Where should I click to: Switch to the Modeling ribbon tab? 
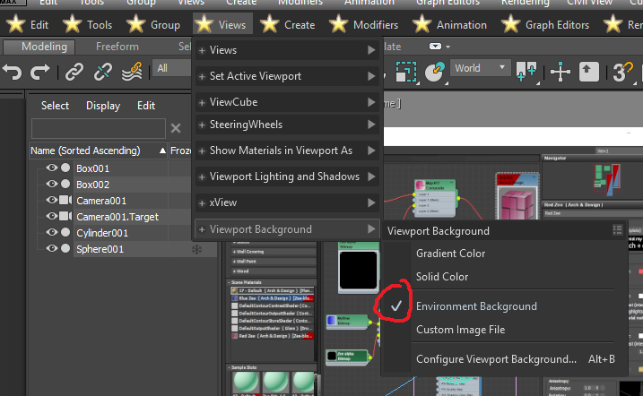(x=39, y=47)
